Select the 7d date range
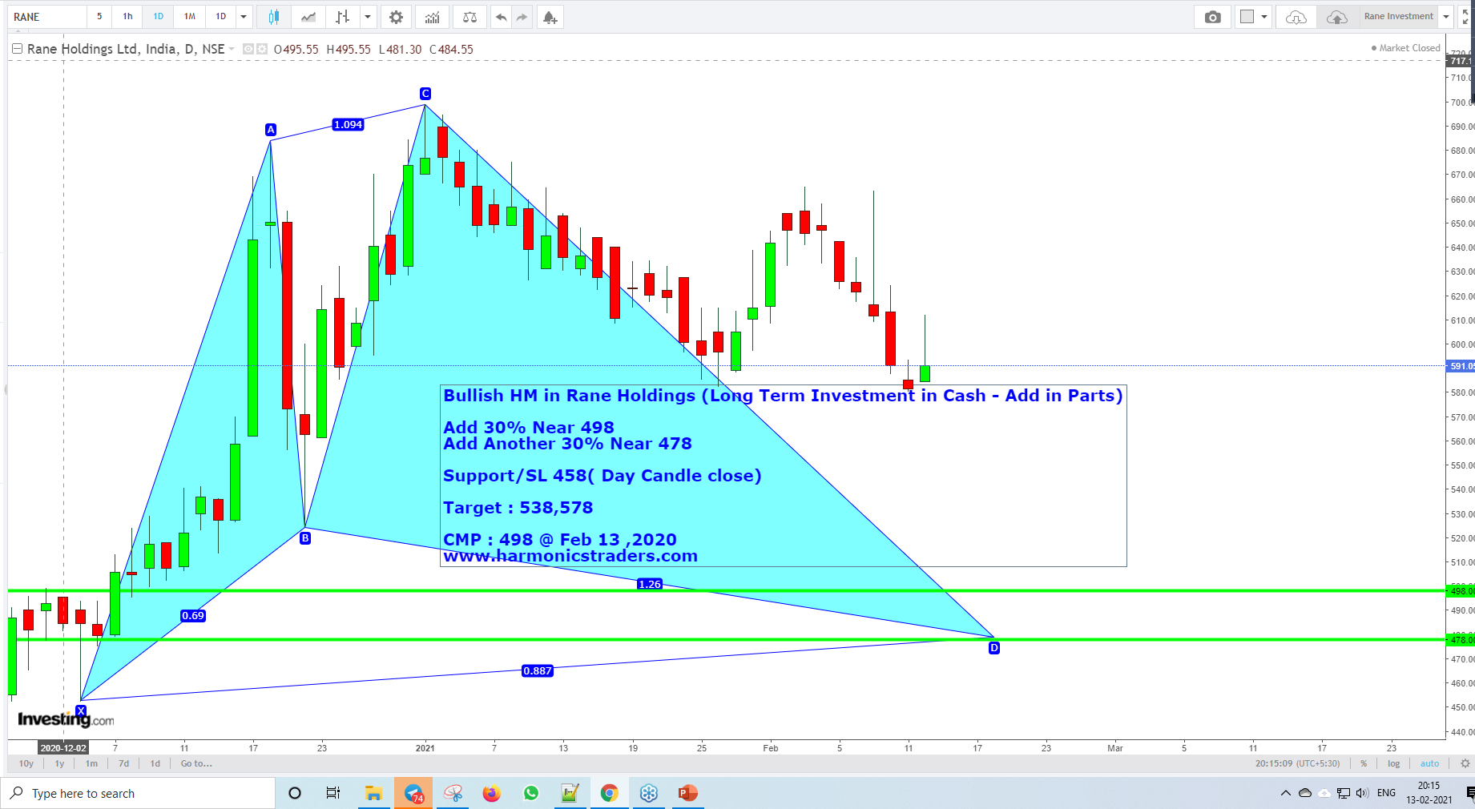Screen dimensions: 1475x809 click(x=123, y=763)
